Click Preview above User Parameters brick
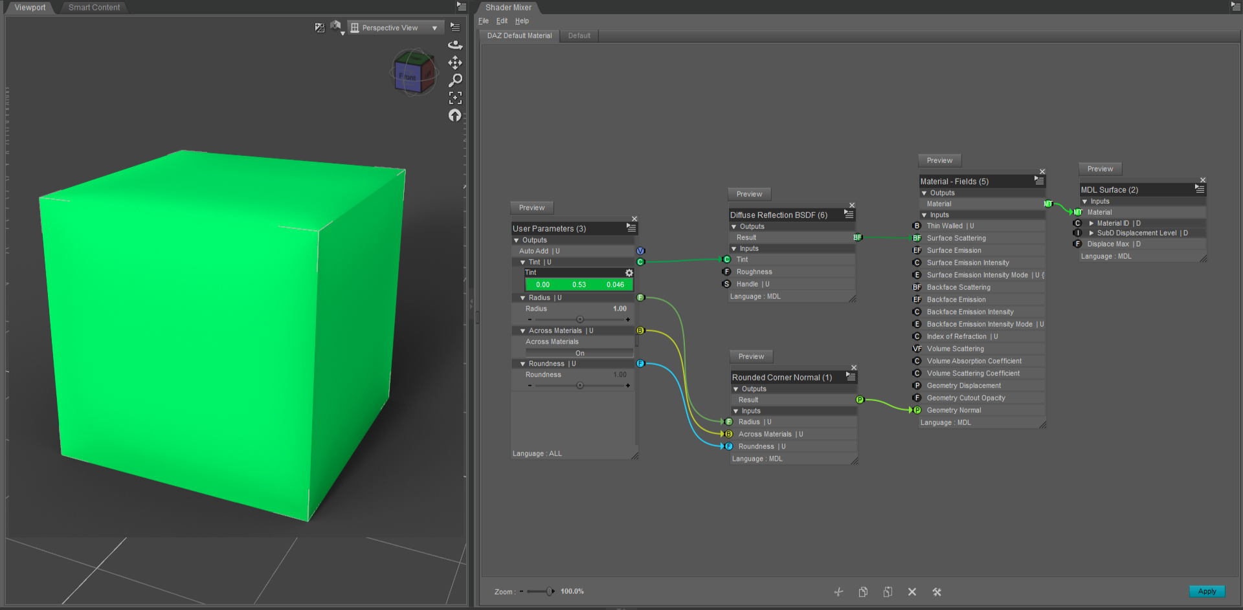Screen dimensions: 1243x610 point(532,208)
